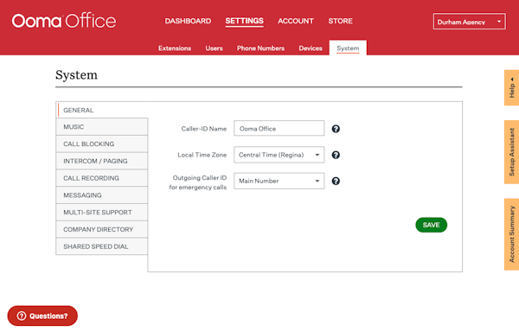
Task: Click the Local Time Zone help icon
Action: point(336,155)
